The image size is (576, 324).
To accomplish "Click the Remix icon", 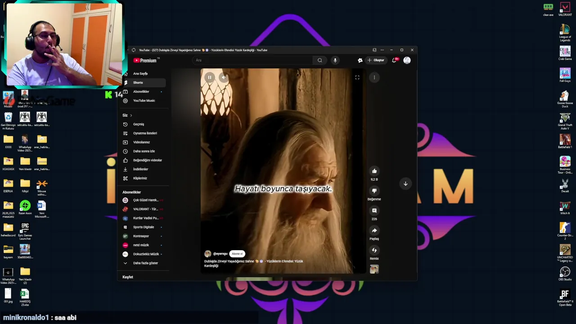I will pyautogui.click(x=374, y=250).
